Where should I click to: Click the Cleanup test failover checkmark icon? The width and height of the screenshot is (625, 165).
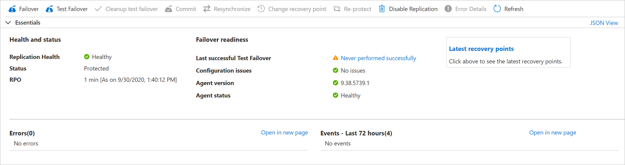98,9
